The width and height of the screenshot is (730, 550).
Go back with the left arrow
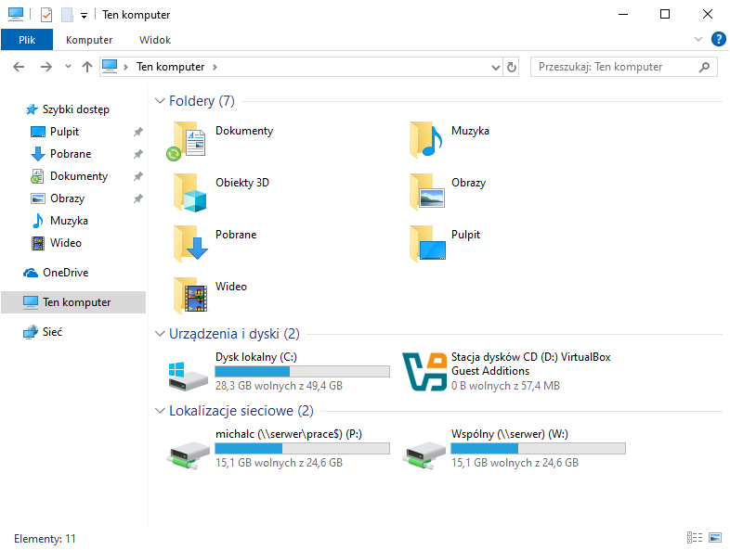pos(19,67)
